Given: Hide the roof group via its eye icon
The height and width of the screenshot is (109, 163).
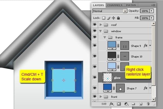Looking at the screenshot, I should [x=95, y=25].
